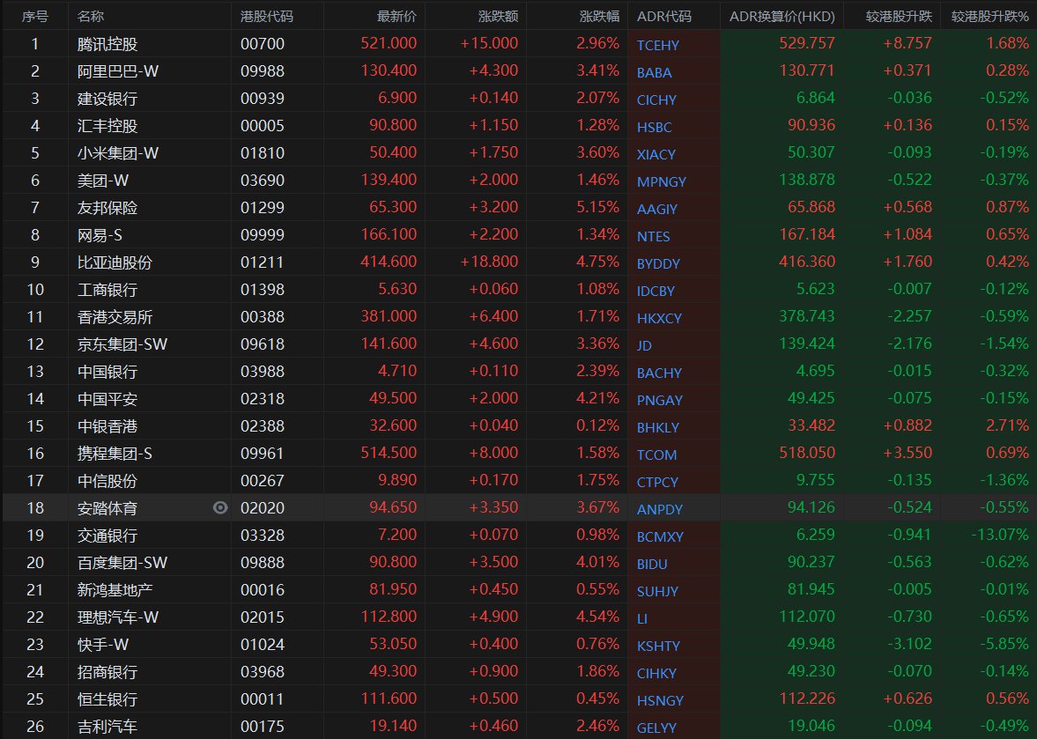This screenshot has width=1037, height=739.
Task: Select the 比亚迪股份 stock name
Action: coord(115,262)
